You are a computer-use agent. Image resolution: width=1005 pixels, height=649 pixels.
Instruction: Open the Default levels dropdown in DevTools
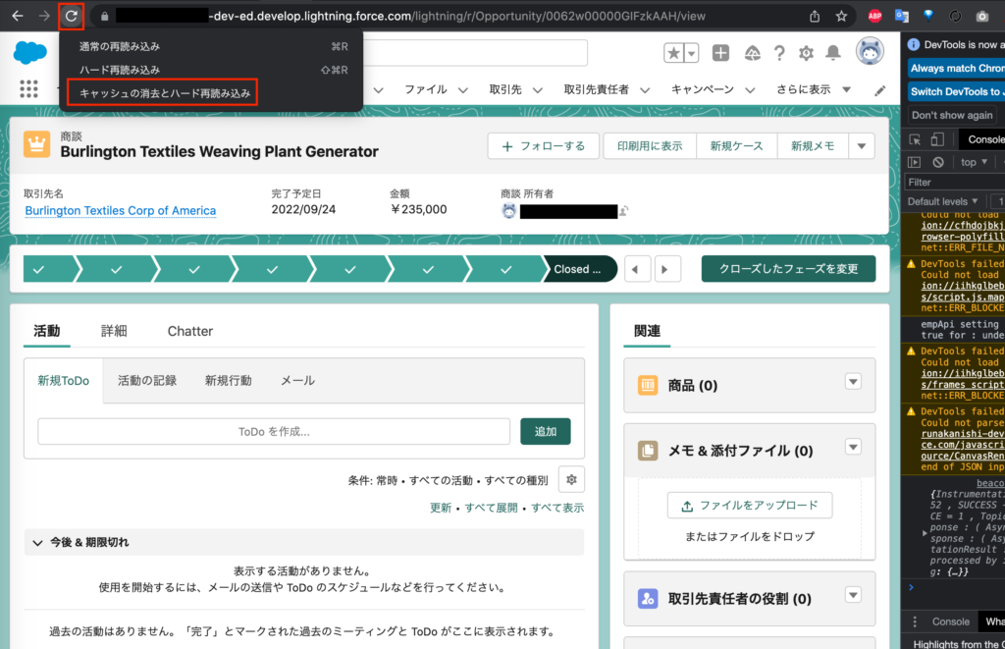tap(946, 201)
